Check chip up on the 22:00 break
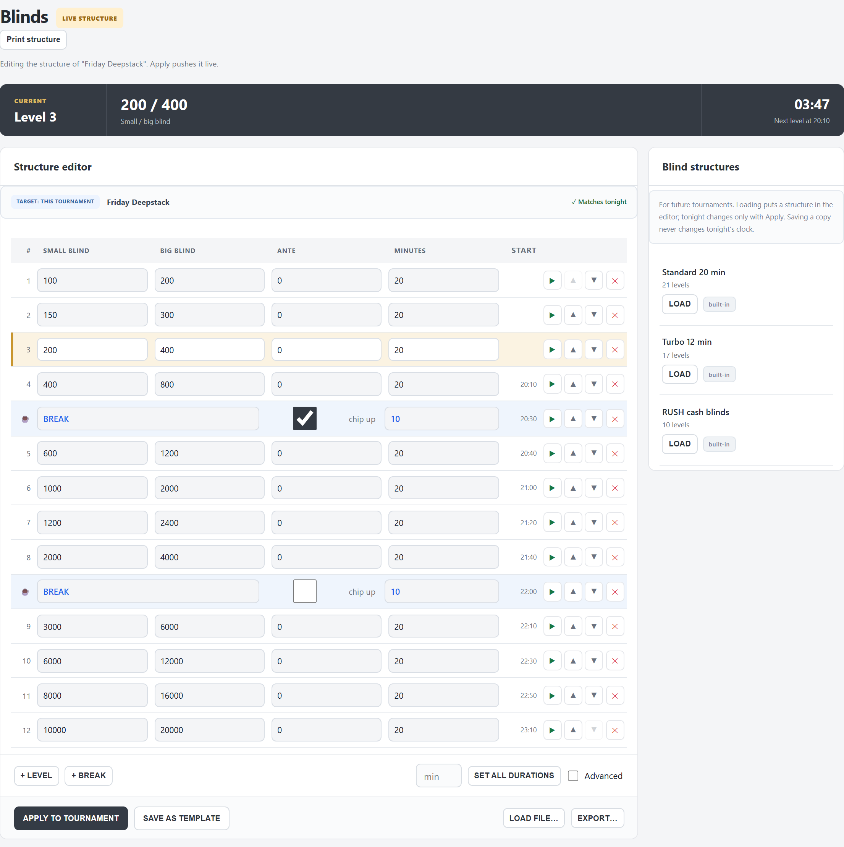Screen dimensions: 844x847 tap(305, 591)
